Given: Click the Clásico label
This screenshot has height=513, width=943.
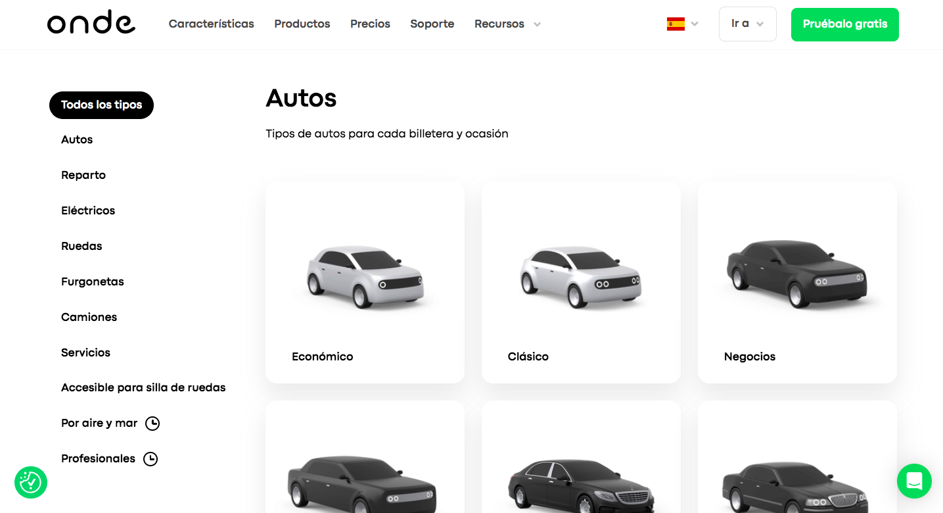Looking at the screenshot, I should 528,356.
